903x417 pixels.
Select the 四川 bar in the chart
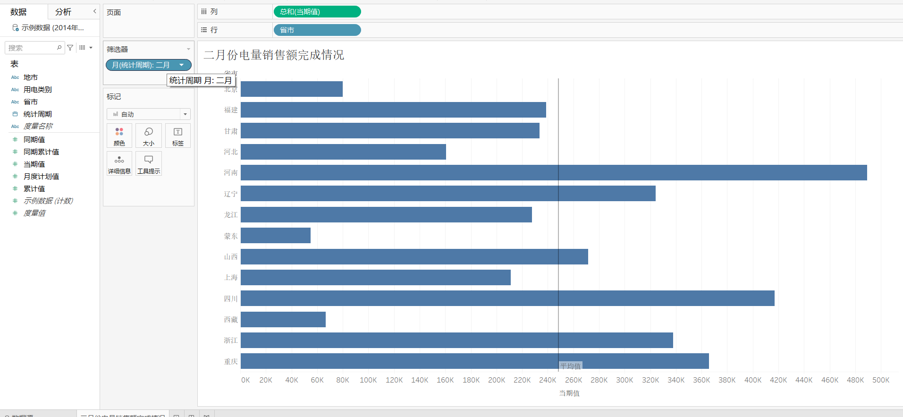point(507,298)
